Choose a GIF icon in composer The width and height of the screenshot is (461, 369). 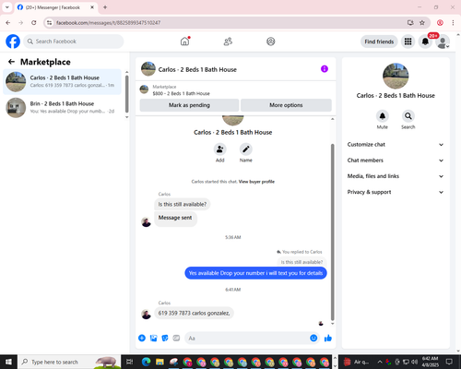click(x=176, y=339)
